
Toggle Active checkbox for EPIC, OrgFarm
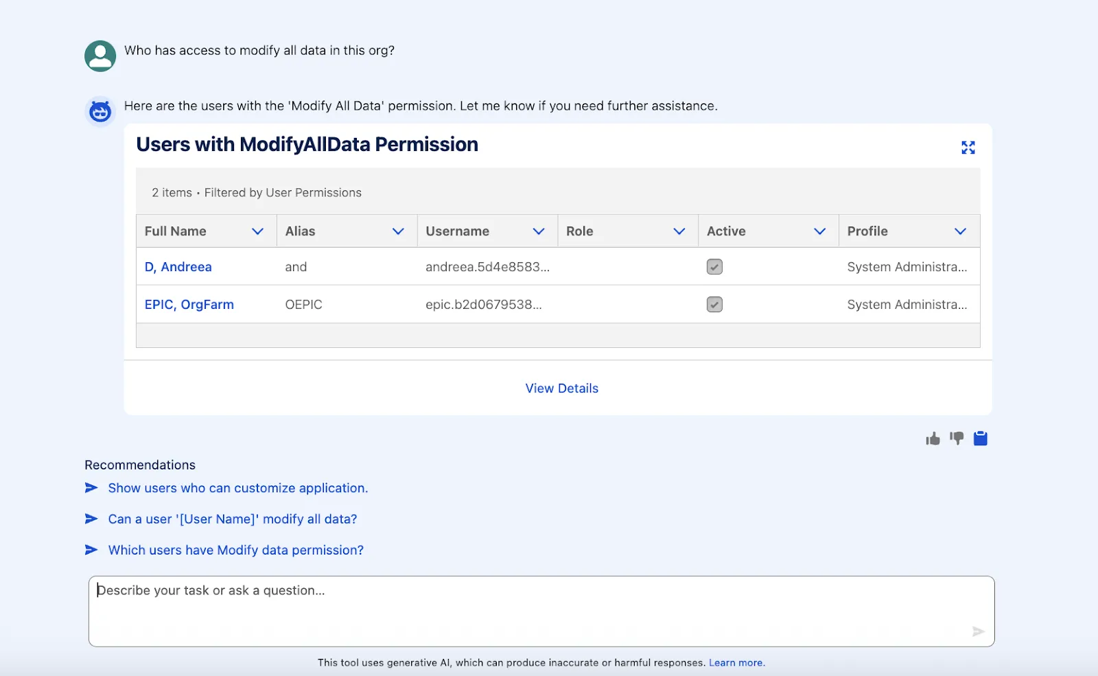pyautogui.click(x=714, y=305)
